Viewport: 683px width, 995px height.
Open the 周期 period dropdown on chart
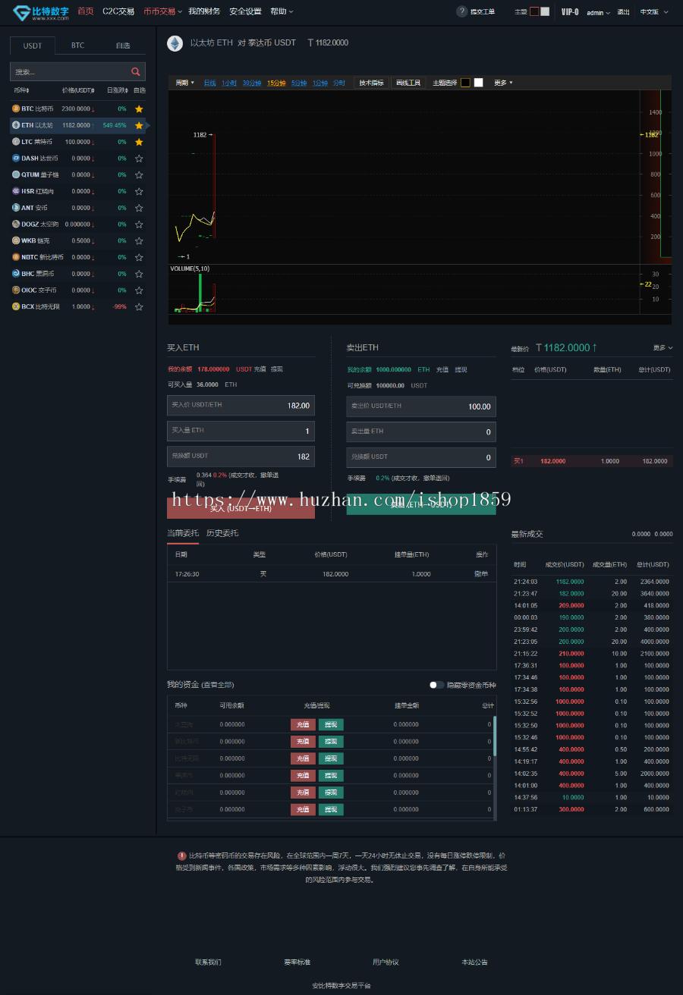(185, 83)
